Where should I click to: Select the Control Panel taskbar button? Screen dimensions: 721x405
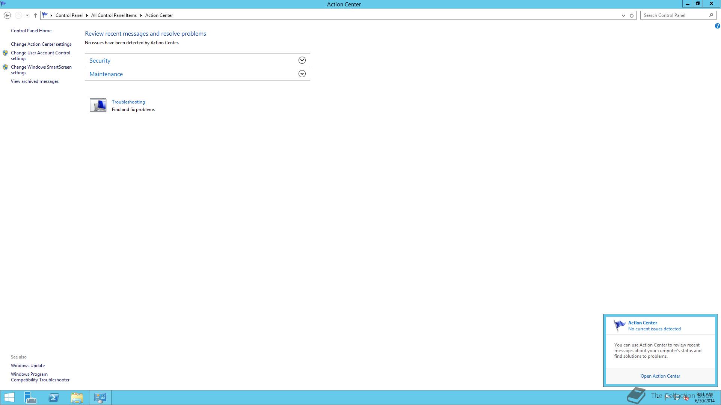100,397
